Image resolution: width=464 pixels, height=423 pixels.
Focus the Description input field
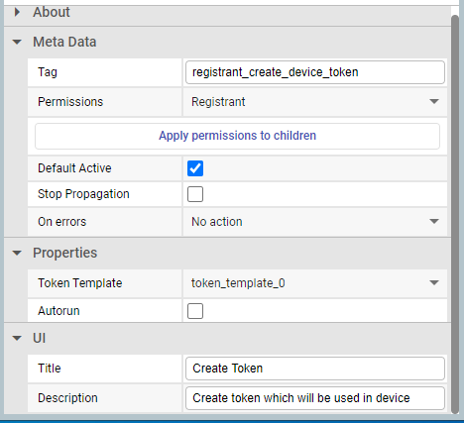tap(315, 398)
